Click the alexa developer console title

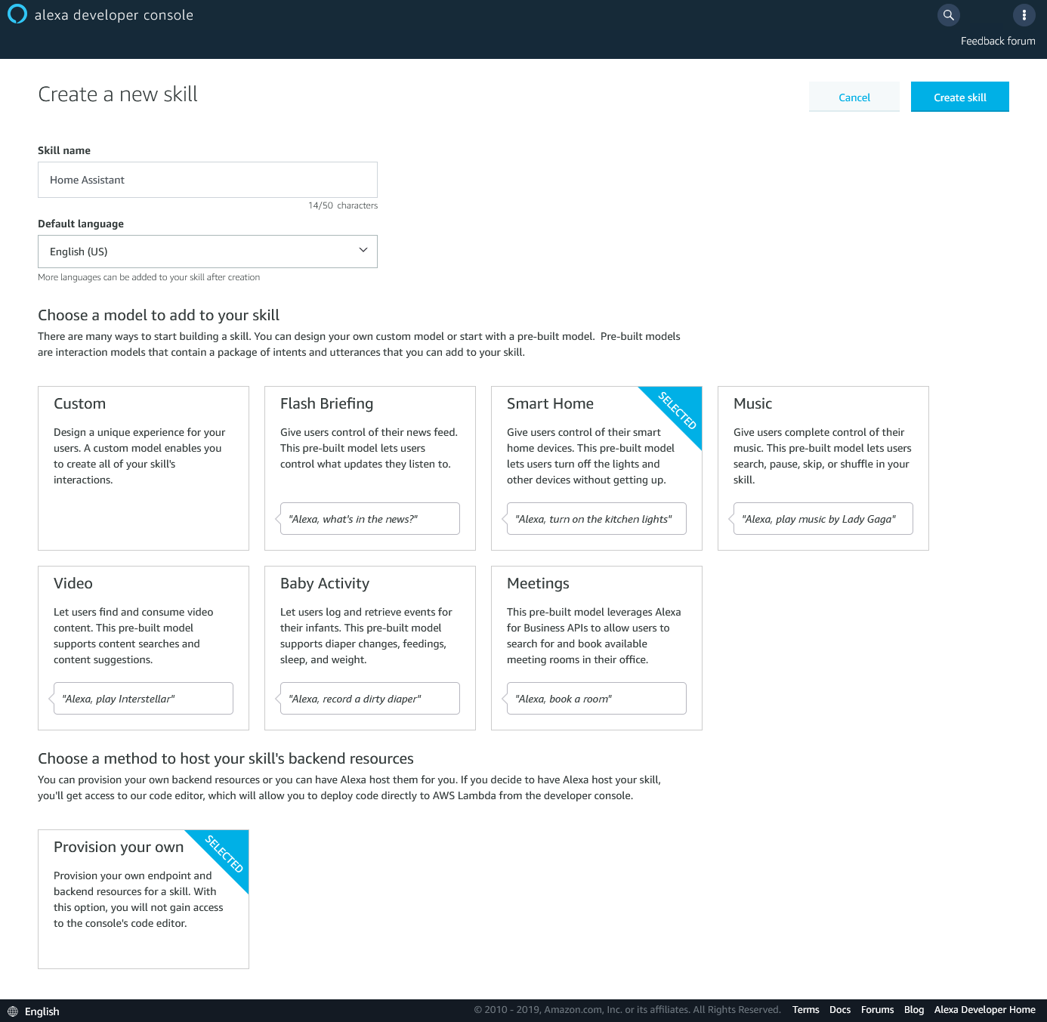(114, 15)
